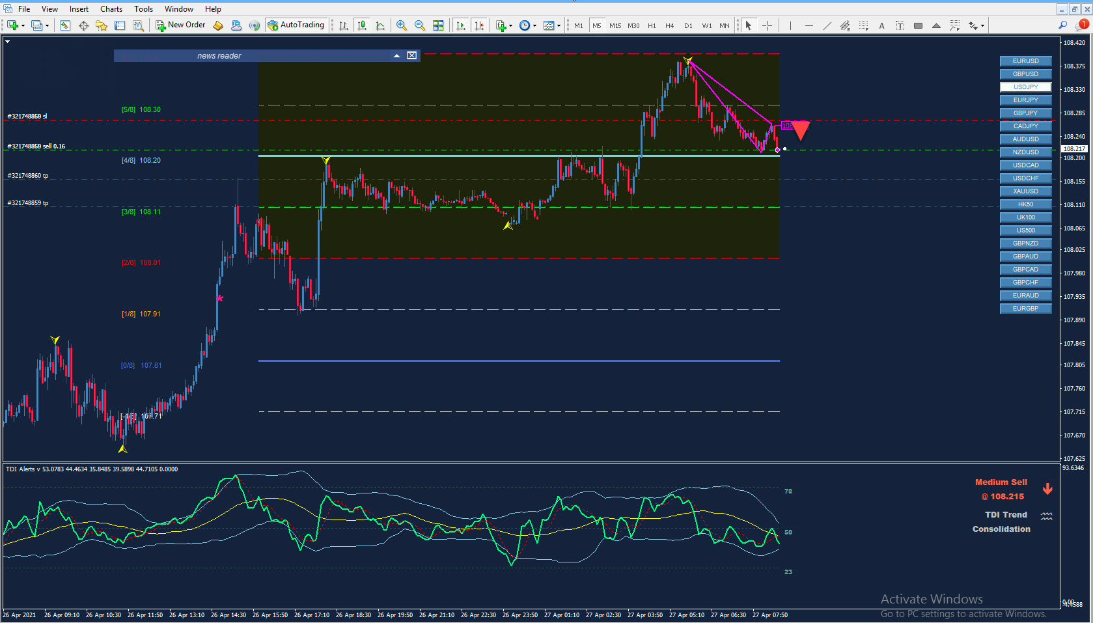Show the Market Watch window
The width and height of the screenshot is (1093, 623).
coord(65,25)
